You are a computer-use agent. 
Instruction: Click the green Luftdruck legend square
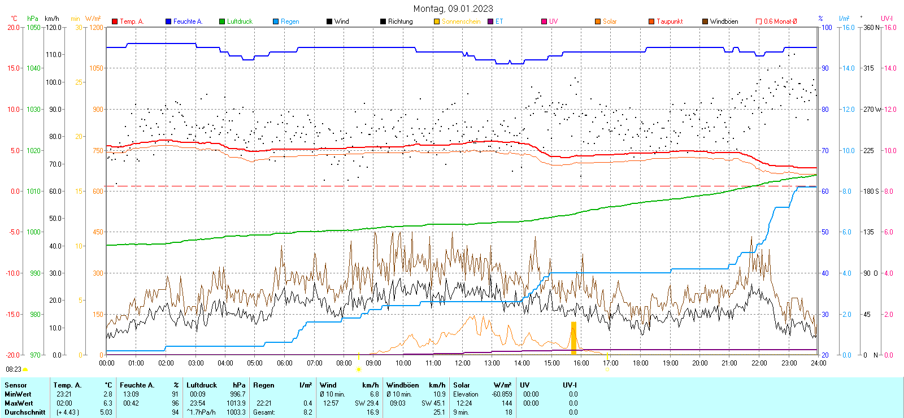pos(222,21)
